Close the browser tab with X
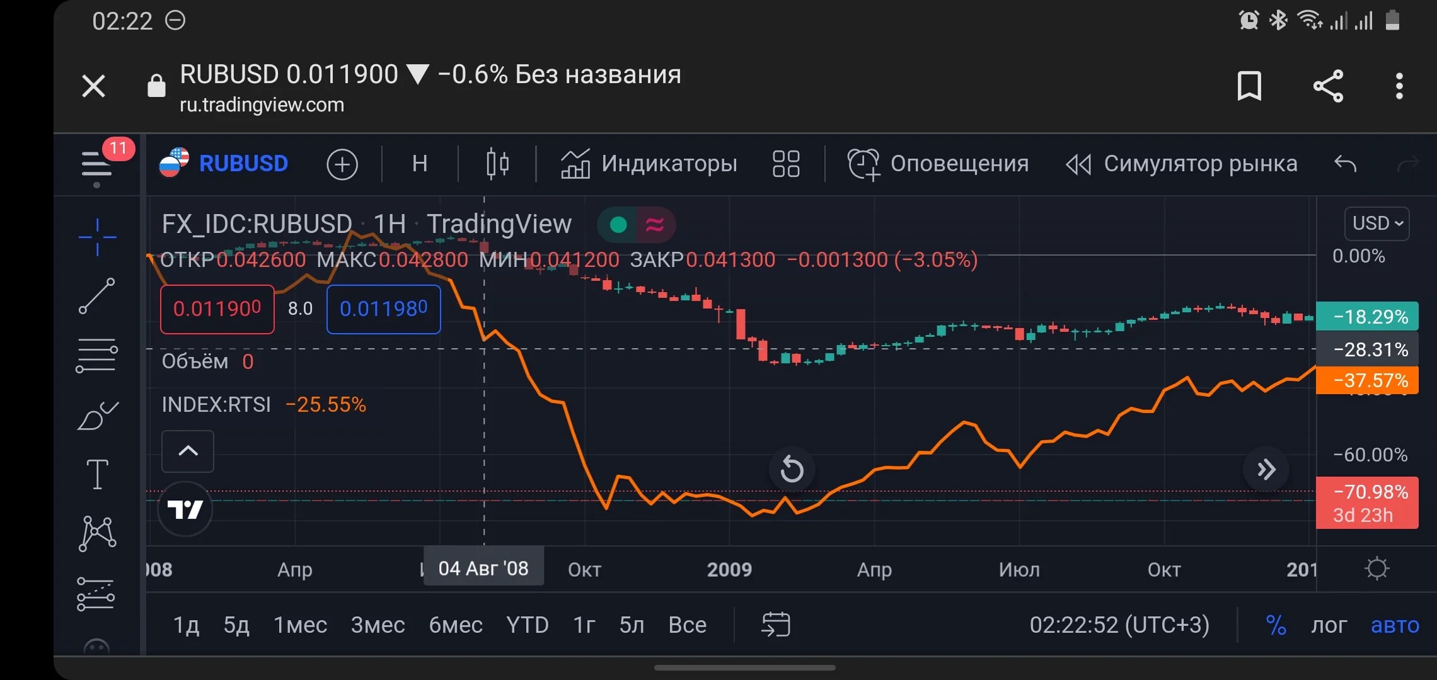Screen dimensions: 1437x680 [94, 86]
